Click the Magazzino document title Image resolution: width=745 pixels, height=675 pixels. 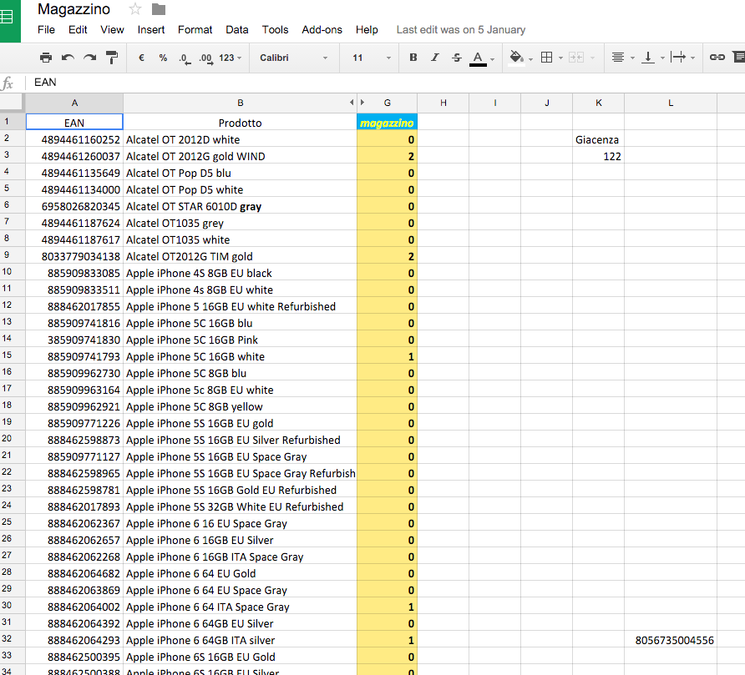click(x=73, y=9)
